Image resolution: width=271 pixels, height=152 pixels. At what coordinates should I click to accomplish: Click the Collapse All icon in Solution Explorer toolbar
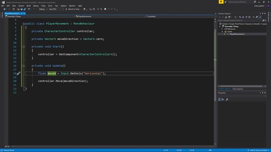point(246,17)
